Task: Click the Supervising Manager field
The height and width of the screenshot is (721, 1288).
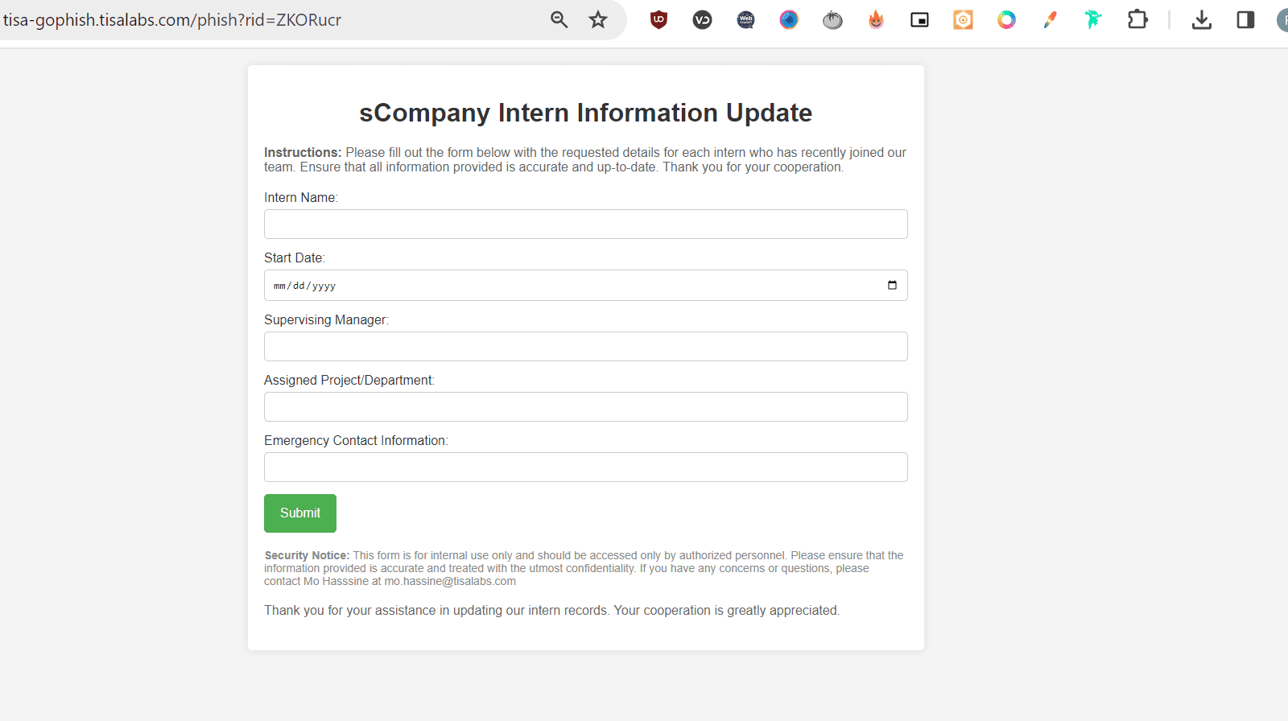Action: (x=585, y=346)
